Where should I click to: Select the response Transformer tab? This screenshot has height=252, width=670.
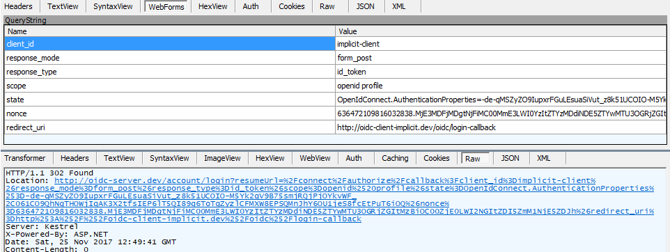(x=26, y=158)
